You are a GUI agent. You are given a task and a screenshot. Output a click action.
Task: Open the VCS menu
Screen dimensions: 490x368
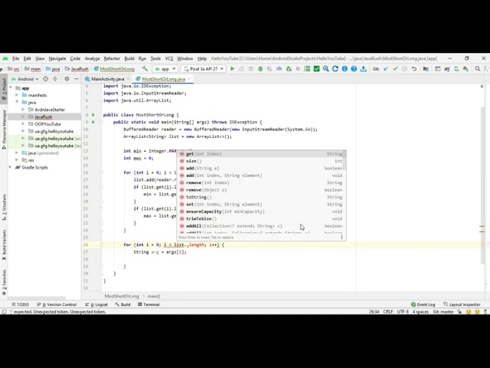pyautogui.click(x=169, y=58)
